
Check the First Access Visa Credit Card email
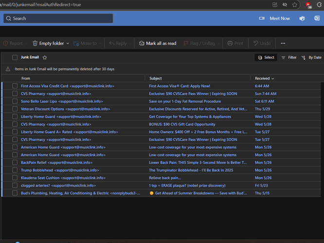tap(15, 86)
